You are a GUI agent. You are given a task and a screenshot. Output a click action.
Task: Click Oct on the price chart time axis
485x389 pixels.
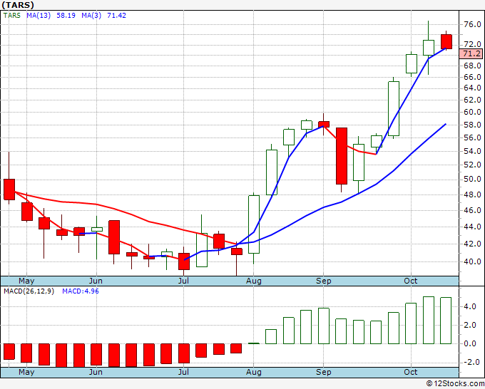pos(411,281)
